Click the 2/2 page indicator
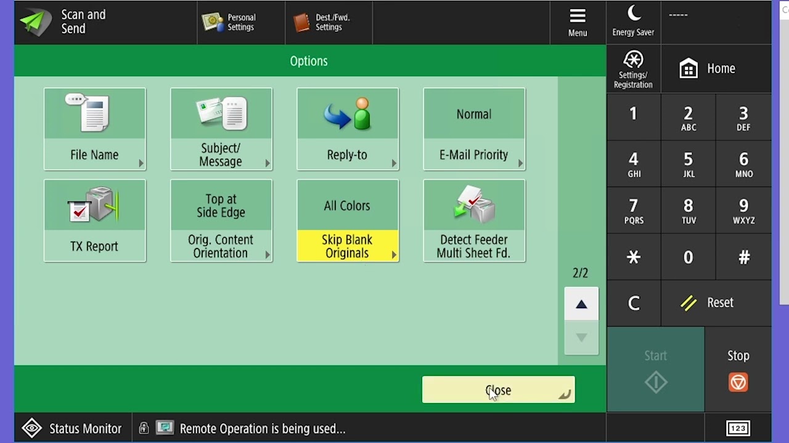The image size is (789, 443). (x=581, y=273)
